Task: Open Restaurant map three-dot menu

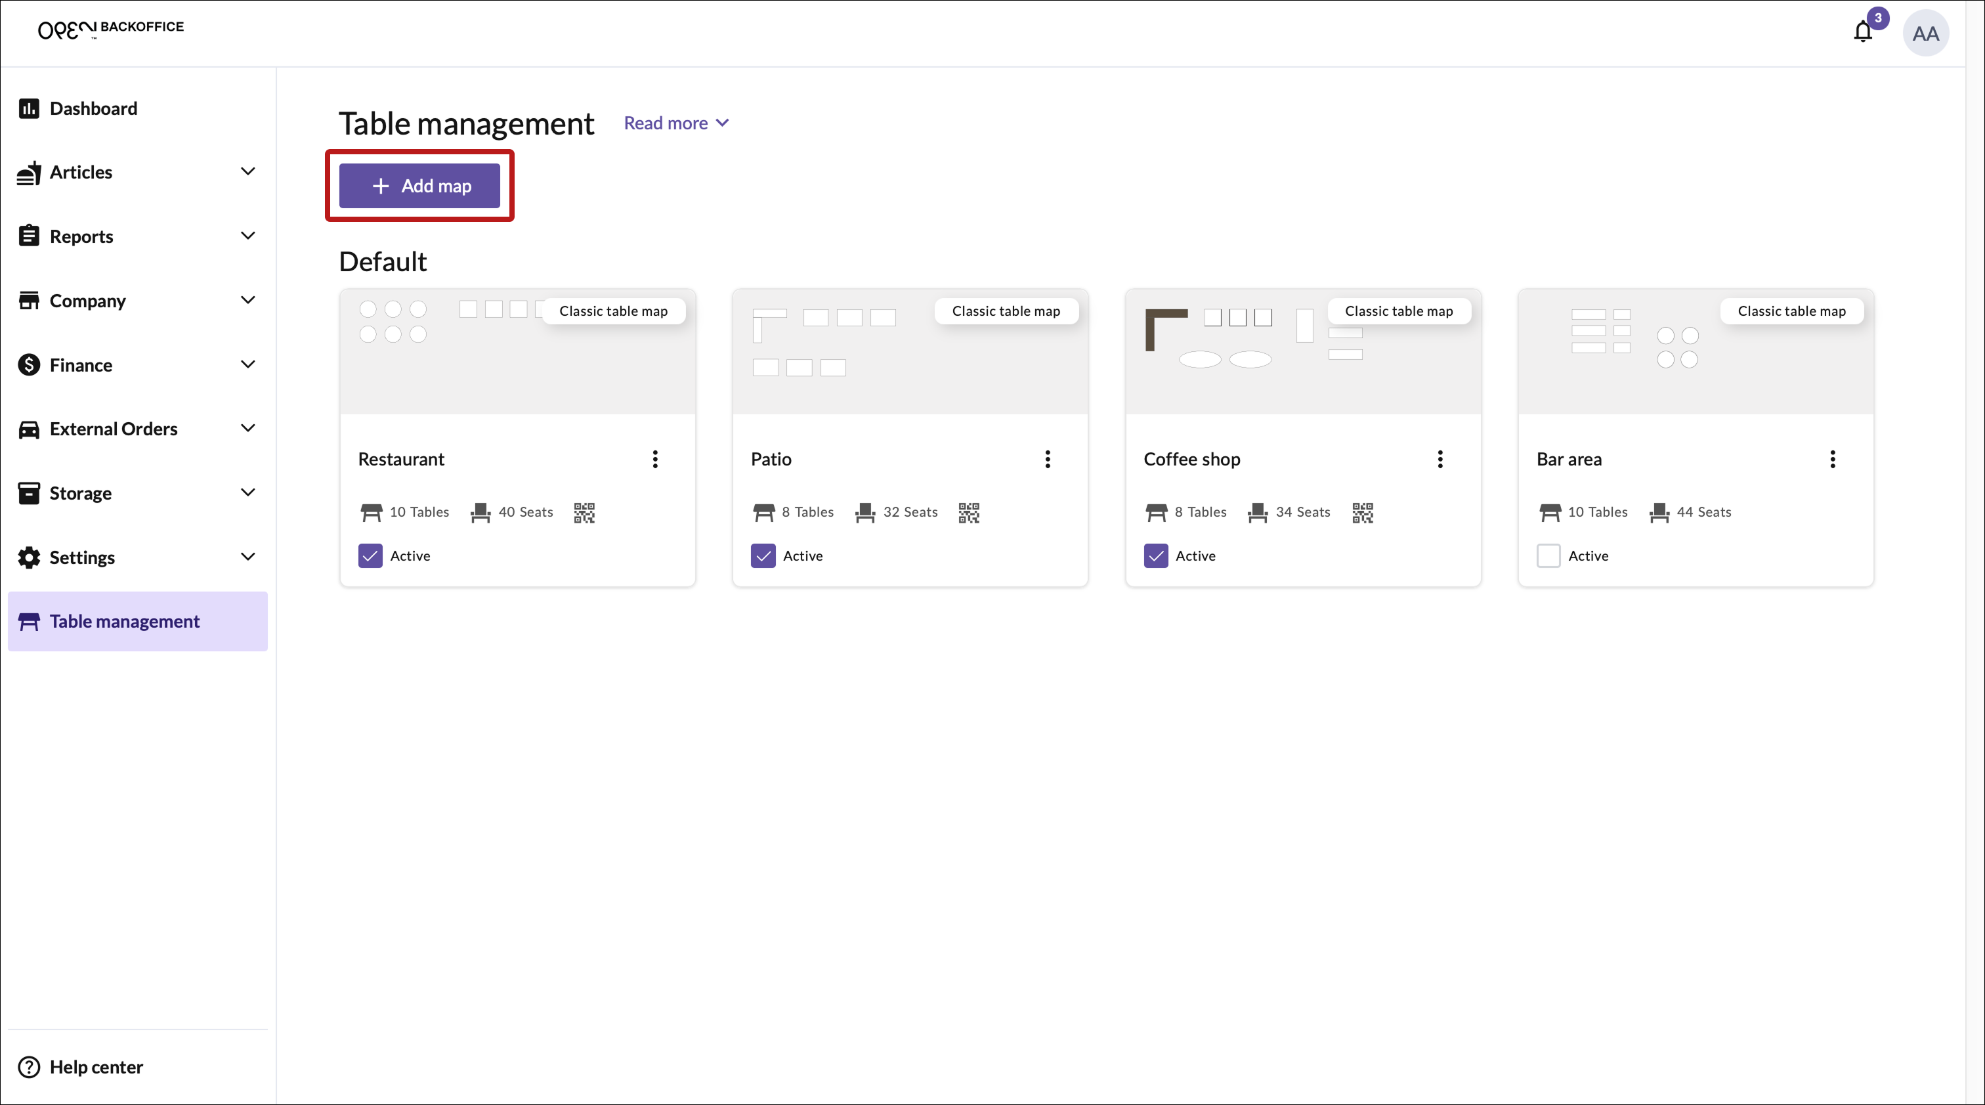Action: (x=655, y=459)
